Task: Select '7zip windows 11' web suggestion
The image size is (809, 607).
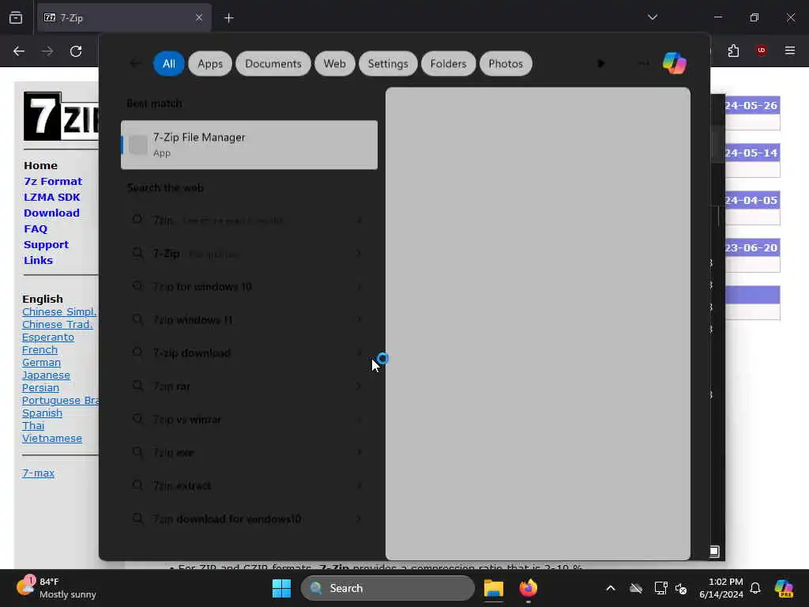Action: point(249,319)
